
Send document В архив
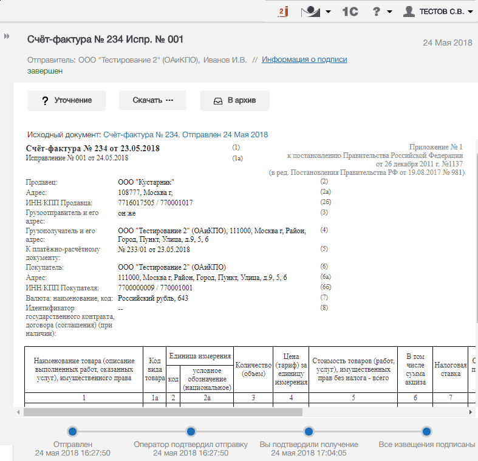point(234,101)
